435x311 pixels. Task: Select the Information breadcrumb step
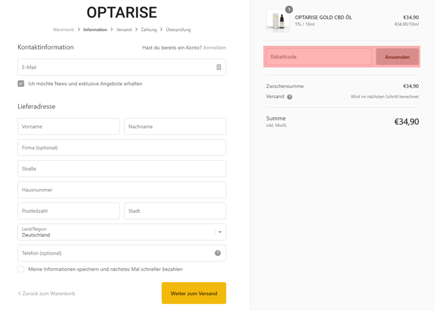click(x=95, y=29)
